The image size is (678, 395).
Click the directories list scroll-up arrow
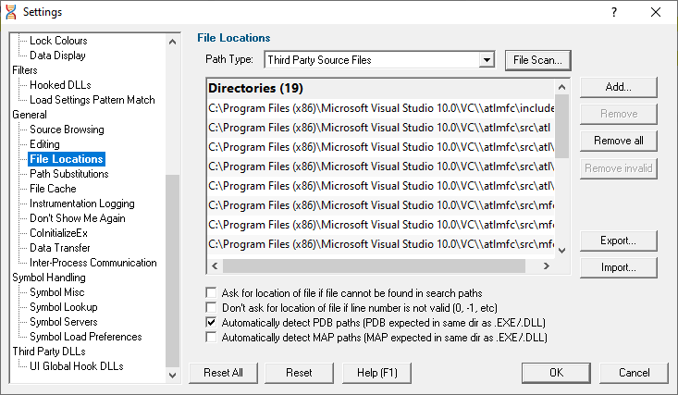point(561,87)
